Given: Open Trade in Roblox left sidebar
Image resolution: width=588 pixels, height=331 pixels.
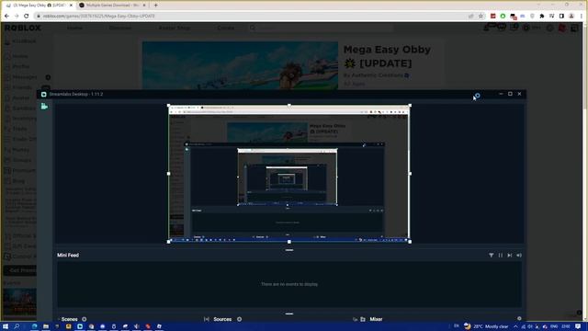Looking at the screenshot, I should [x=20, y=129].
